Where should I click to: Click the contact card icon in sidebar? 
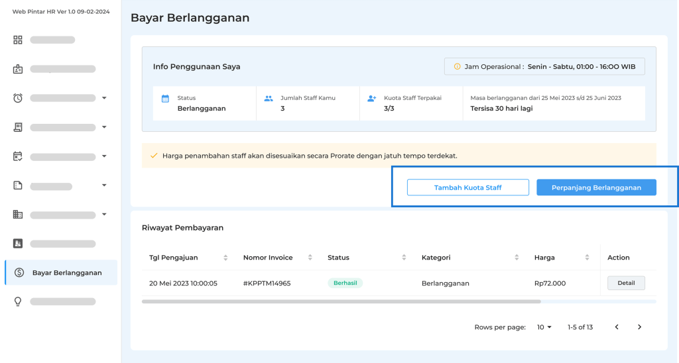coord(18,244)
